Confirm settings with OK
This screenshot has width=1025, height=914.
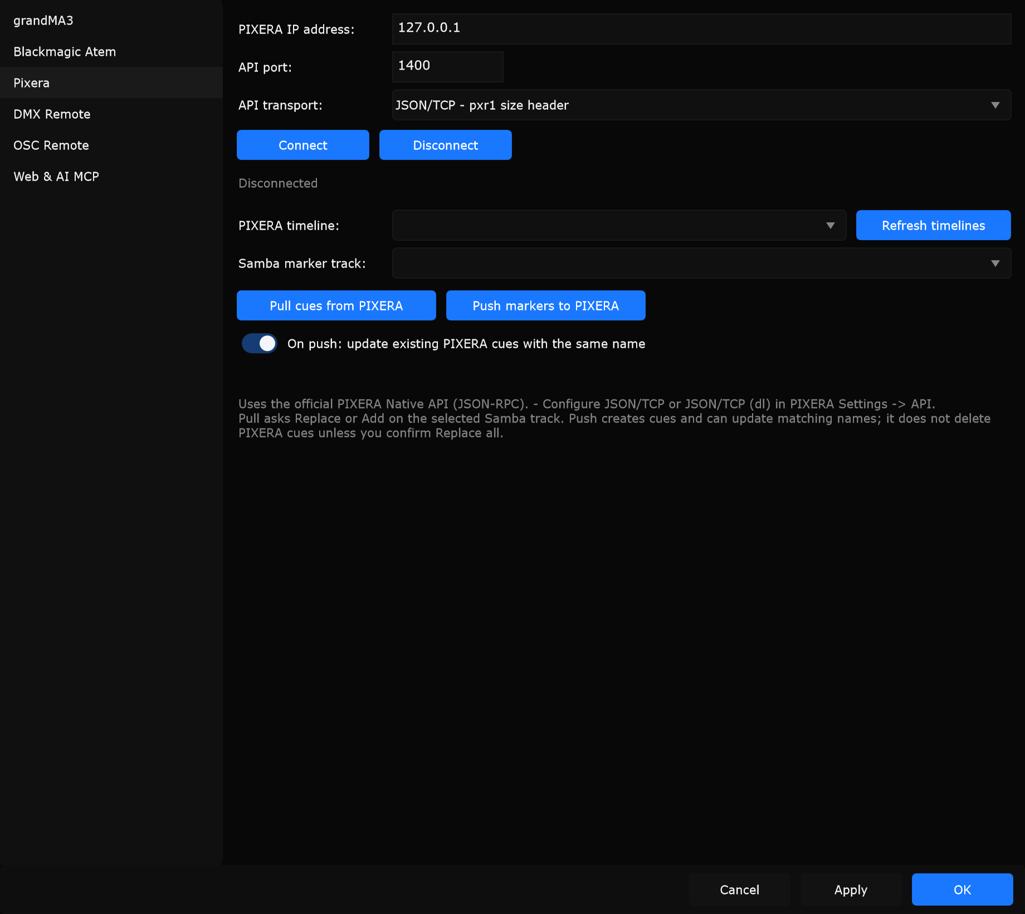(963, 889)
